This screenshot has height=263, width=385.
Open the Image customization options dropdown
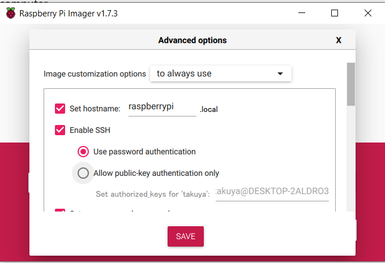tap(220, 74)
